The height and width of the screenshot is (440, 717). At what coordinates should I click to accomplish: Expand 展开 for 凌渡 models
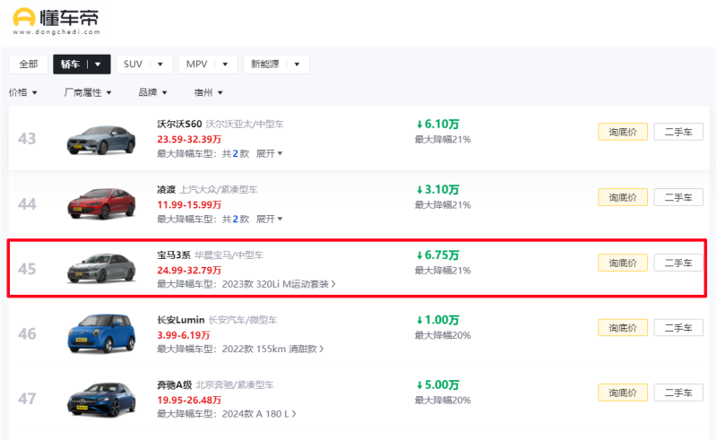(x=269, y=219)
